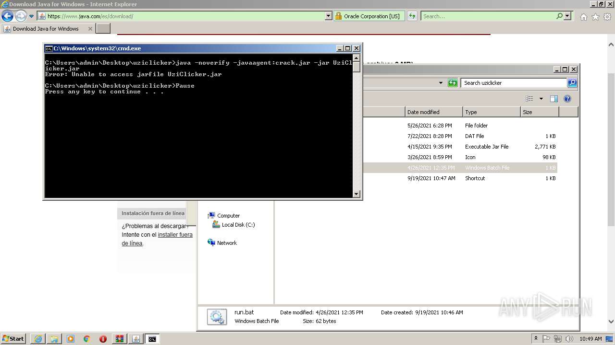Image resolution: width=615 pixels, height=345 pixels.
Task: Launch Windows Media Player from taskbar
Action: [x=71, y=339]
